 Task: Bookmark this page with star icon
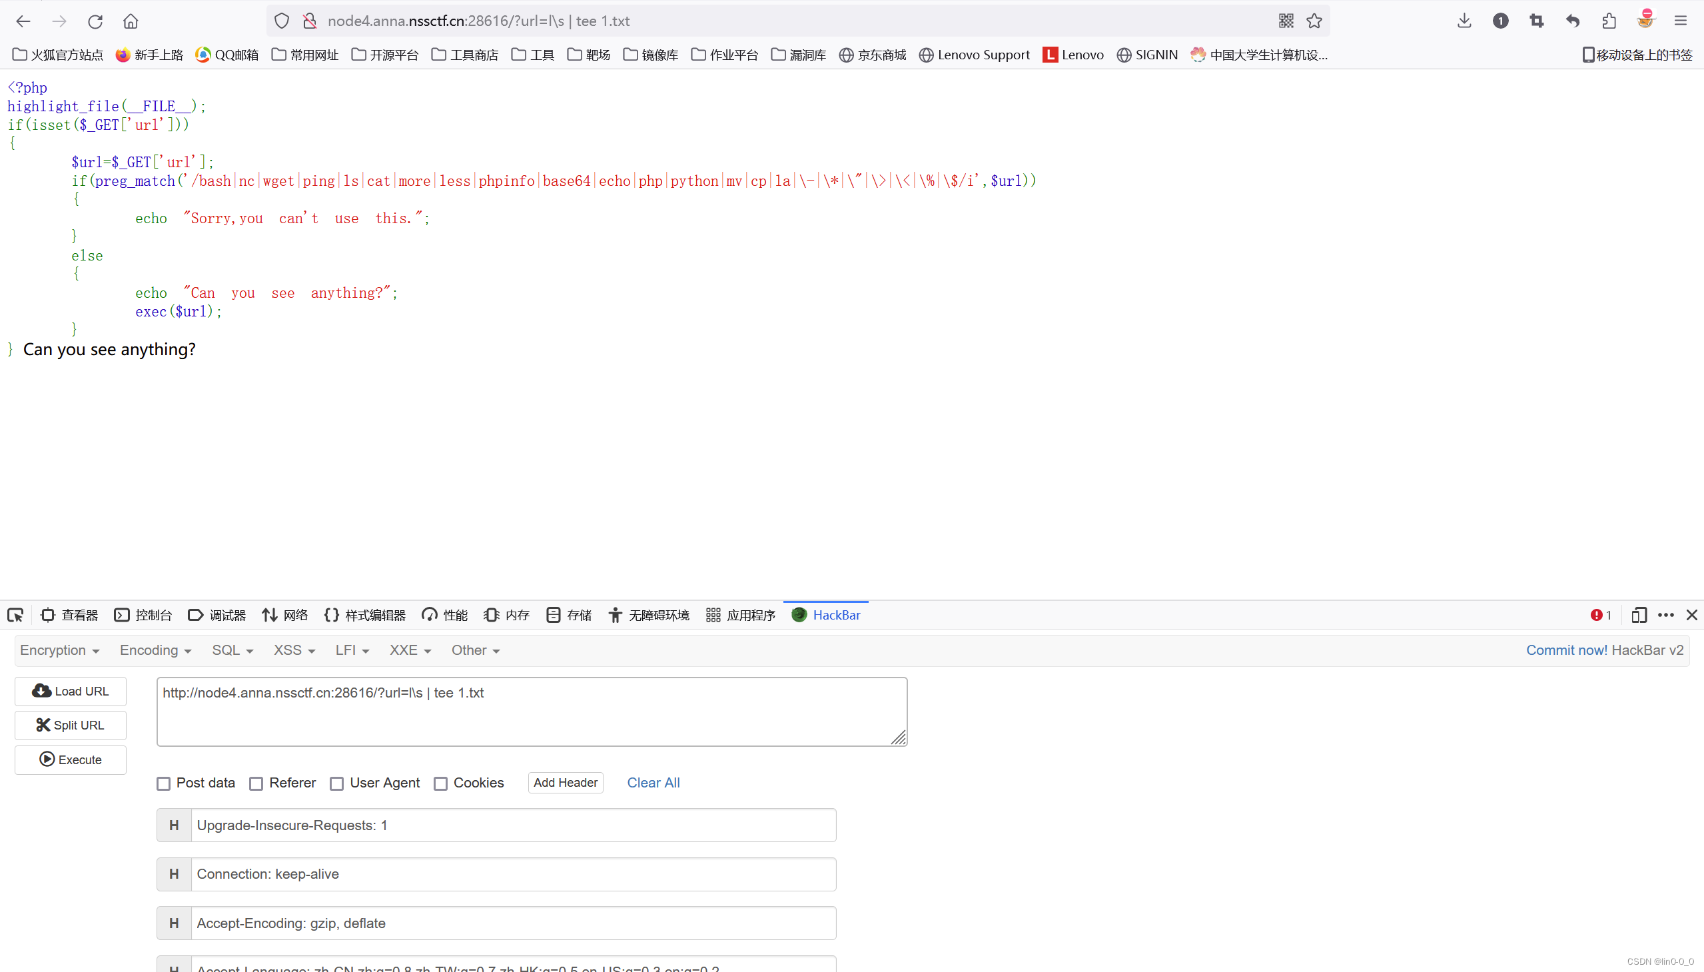(x=1314, y=21)
